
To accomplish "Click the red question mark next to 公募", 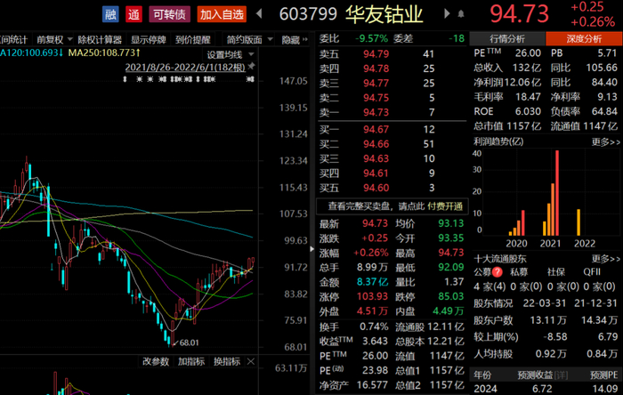I will tap(498, 272).
